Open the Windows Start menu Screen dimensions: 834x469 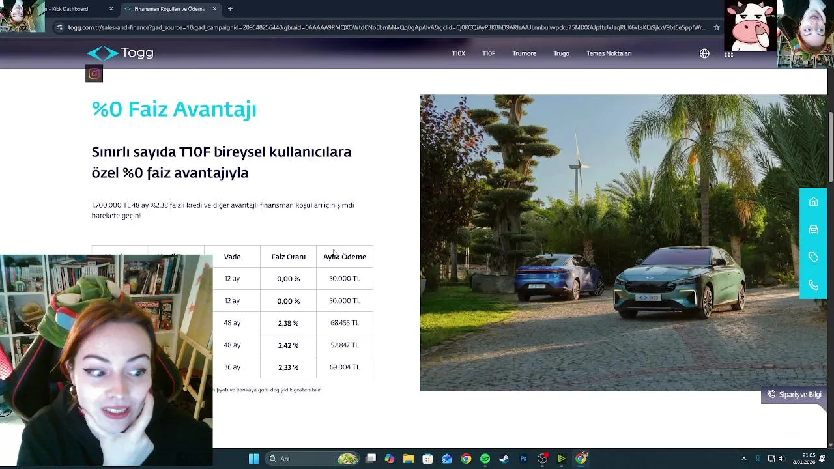click(253, 459)
